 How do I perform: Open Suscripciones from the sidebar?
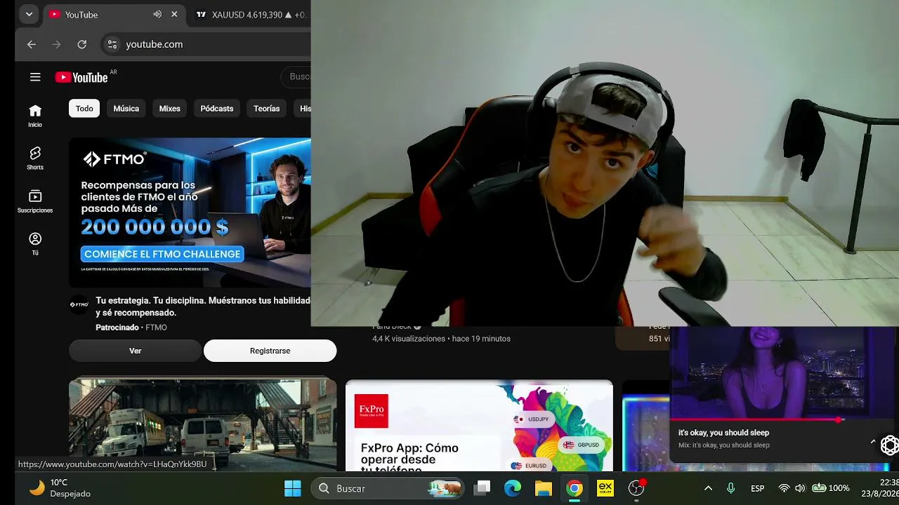tap(35, 201)
